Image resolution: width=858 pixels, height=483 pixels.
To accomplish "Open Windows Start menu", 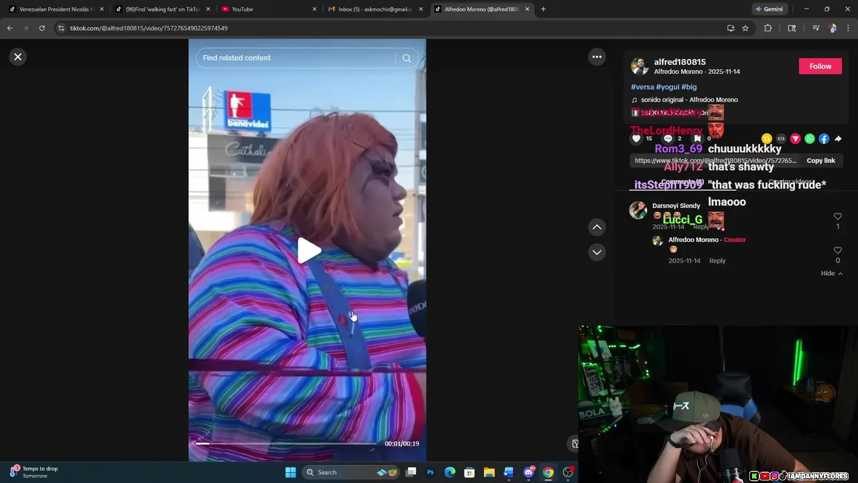I will [290, 472].
